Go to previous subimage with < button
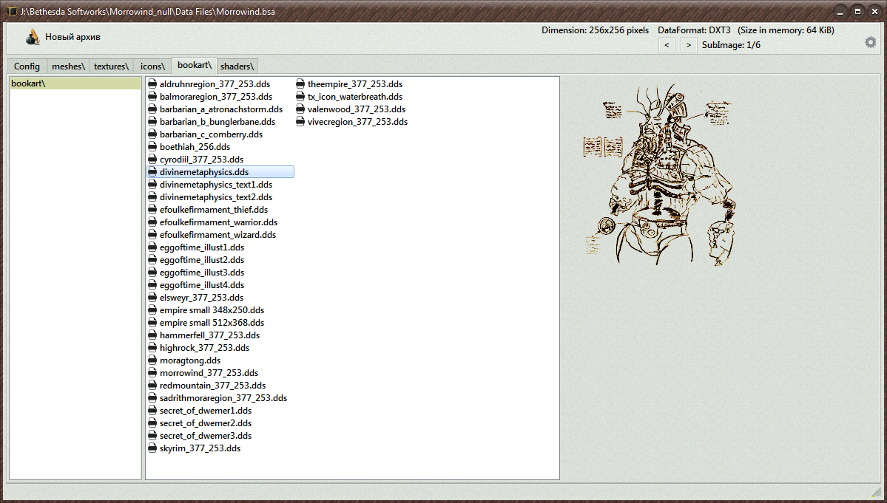The width and height of the screenshot is (887, 503). point(667,45)
